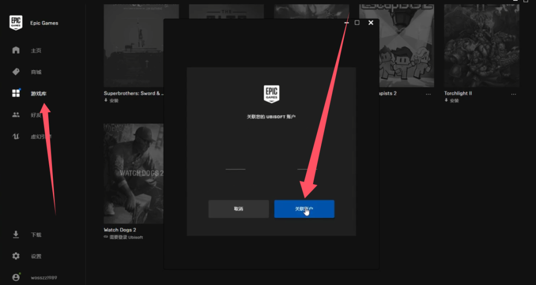Click the Torchlight II title
Image resolution: width=536 pixels, height=285 pixels.
[458, 93]
